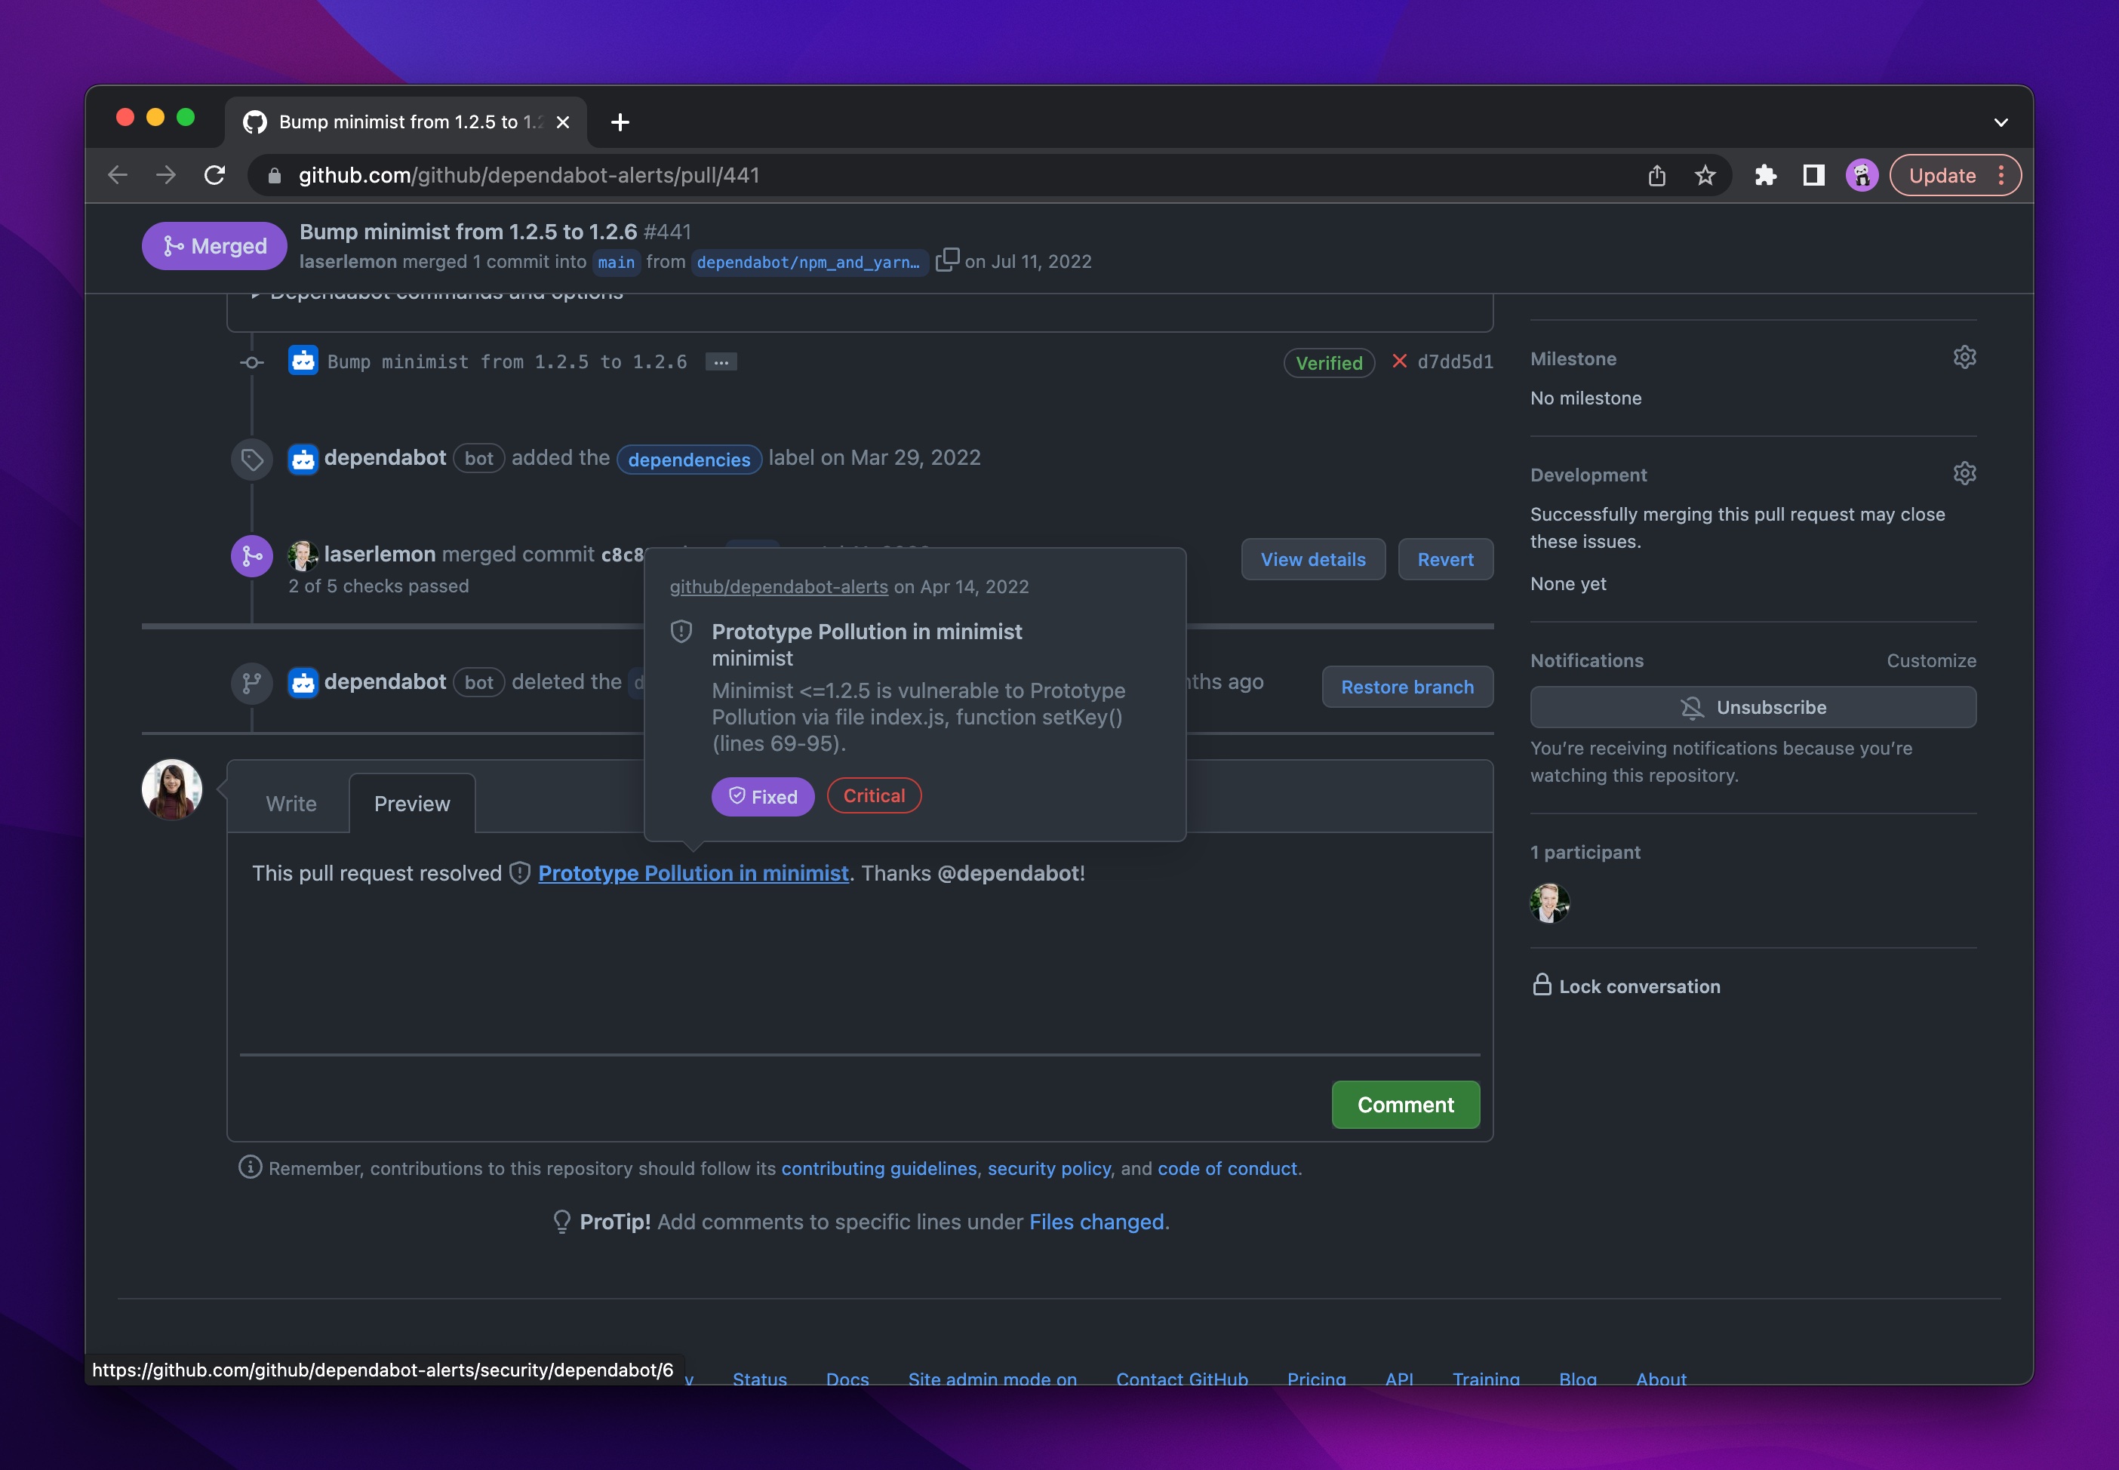This screenshot has height=1470, width=2119.
Task: Expand the truncated commit message with the ellipsis
Action: click(x=721, y=361)
